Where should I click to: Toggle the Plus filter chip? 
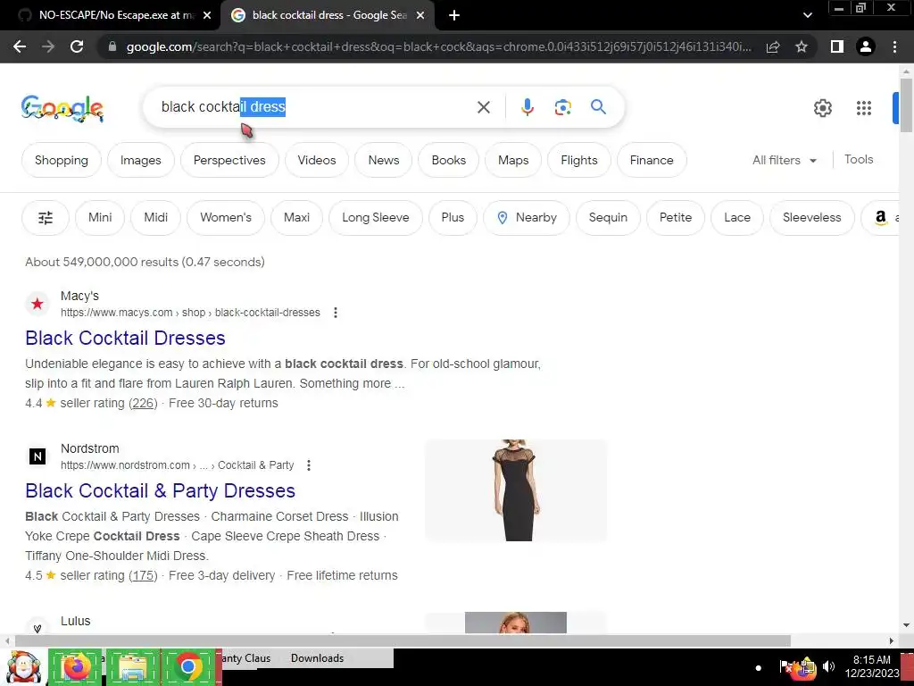click(453, 218)
